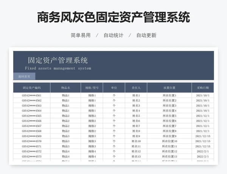Select the 姓名13 cell

tap(136, 157)
